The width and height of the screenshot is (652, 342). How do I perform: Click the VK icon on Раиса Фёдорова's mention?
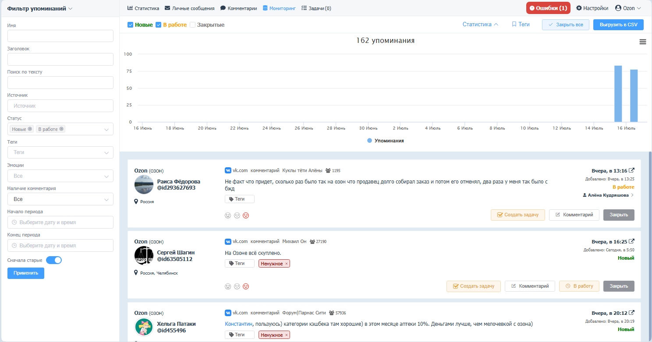pos(228,170)
